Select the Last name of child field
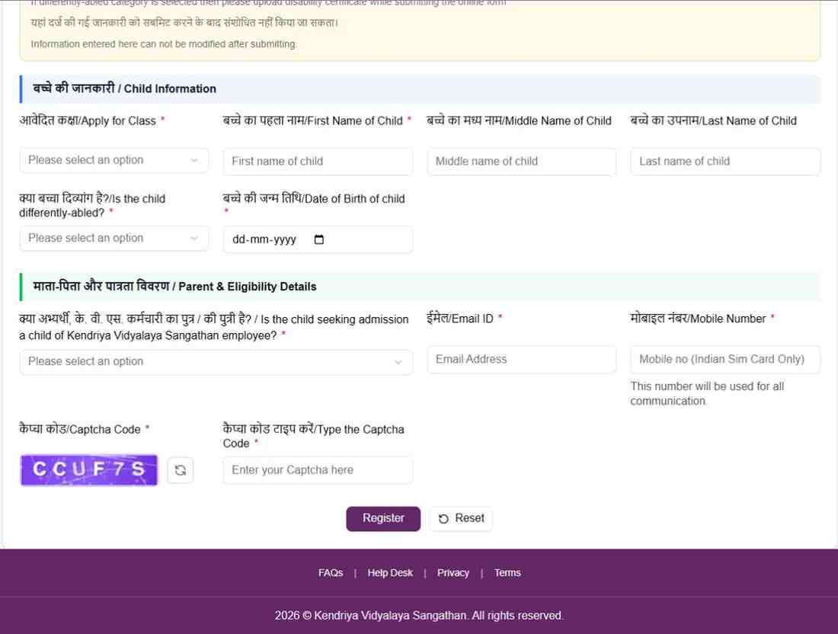 (x=724, y=162)
